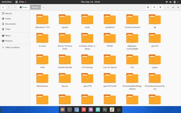Open Recent in the sidebar
This screenshot has width=181, height=113.
pyautogui.click(x=8, y=13)
